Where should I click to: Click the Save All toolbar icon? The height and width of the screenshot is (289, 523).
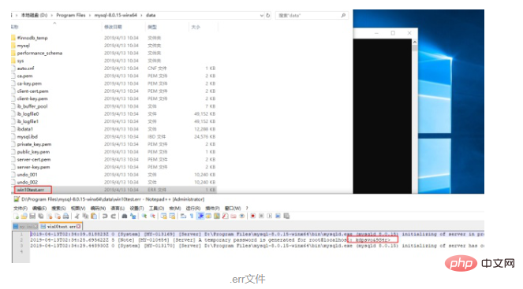click(x=41, y=216)
